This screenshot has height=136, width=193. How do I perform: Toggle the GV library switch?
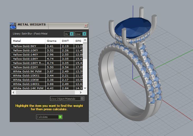(x=69, y=34)
